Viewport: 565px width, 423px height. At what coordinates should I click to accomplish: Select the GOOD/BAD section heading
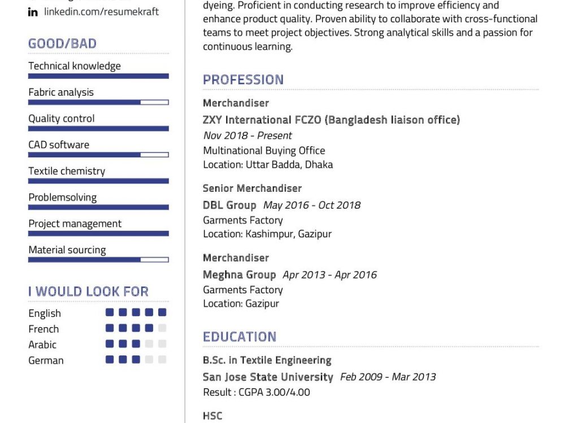pos(62,43)
